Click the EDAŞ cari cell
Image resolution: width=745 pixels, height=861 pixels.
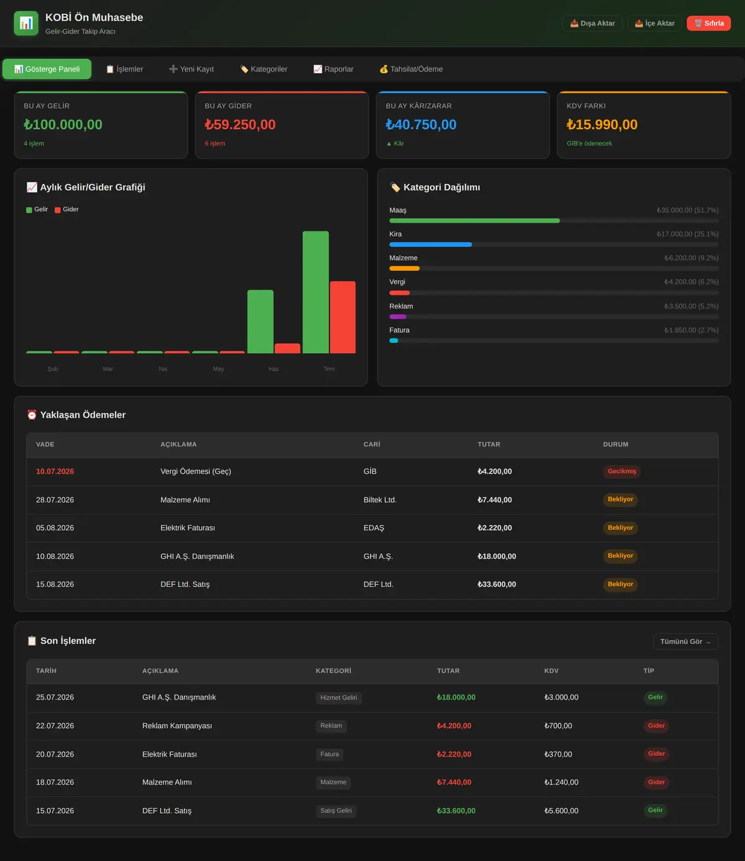click(x=374, y=528)
